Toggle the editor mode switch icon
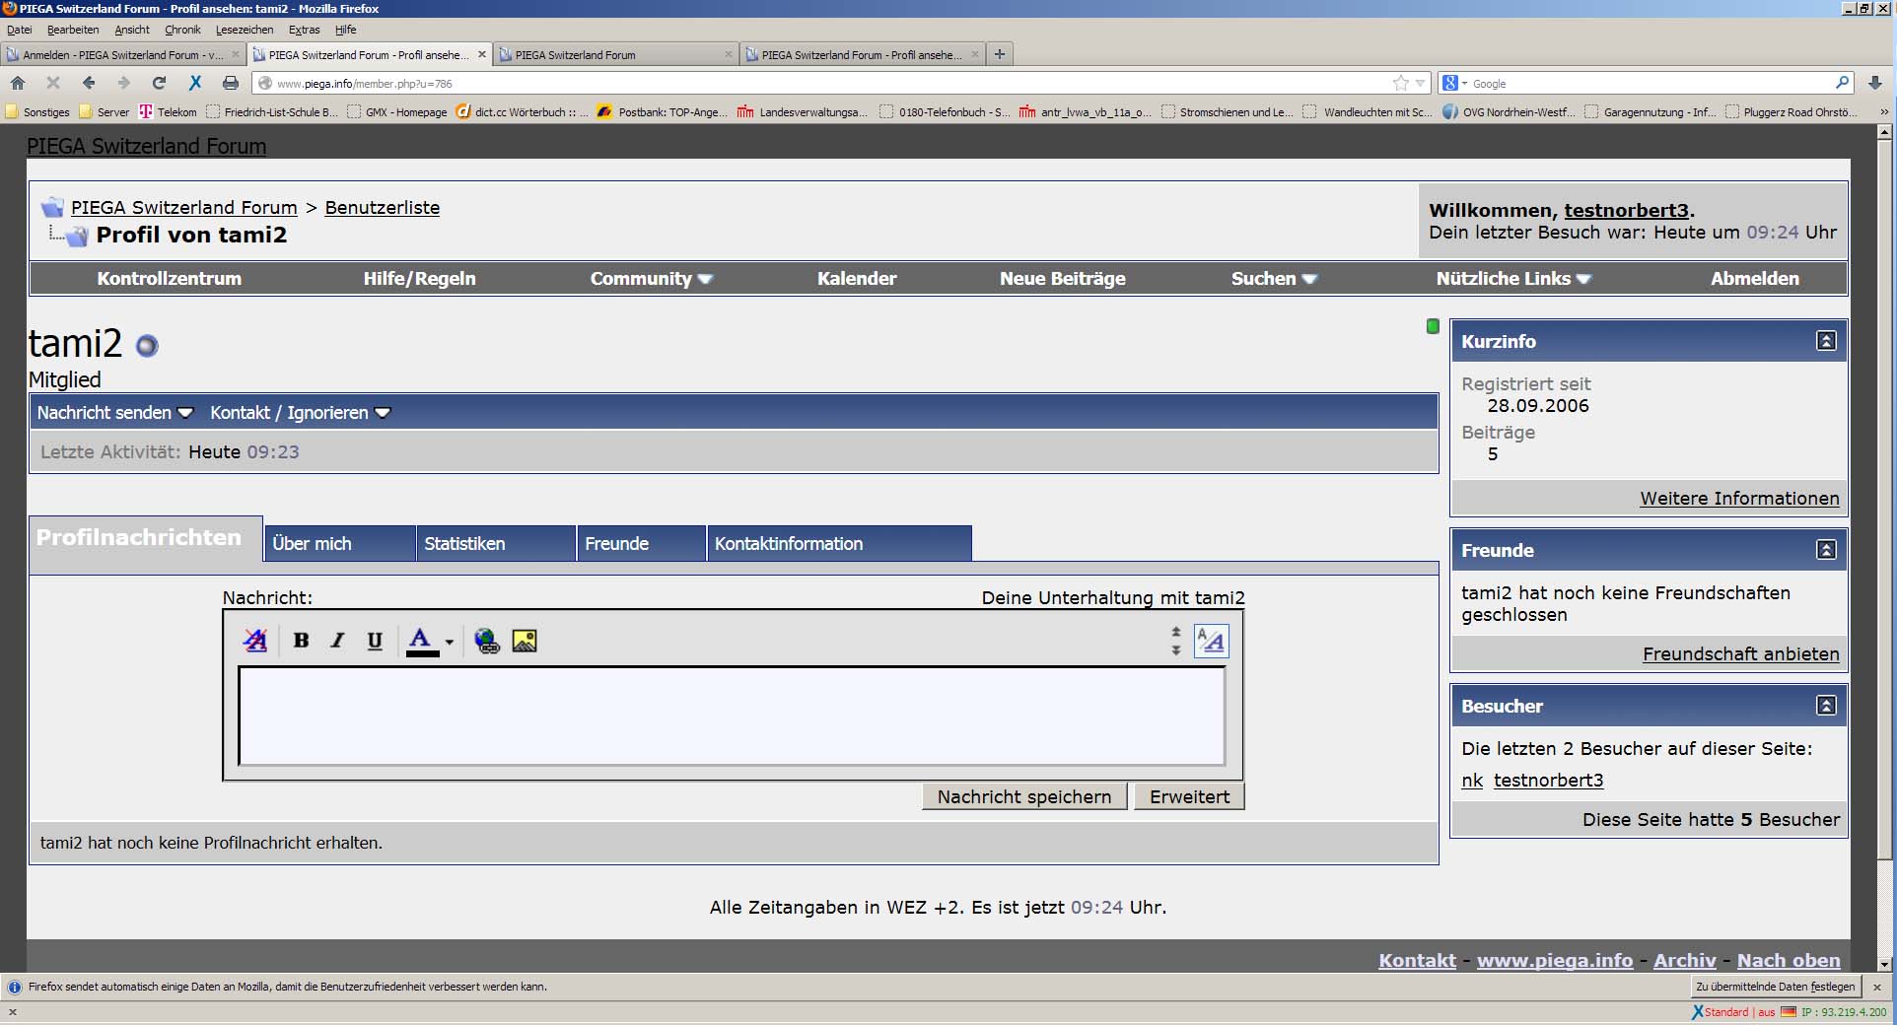The image size is (1897, 1025). 1211,641
